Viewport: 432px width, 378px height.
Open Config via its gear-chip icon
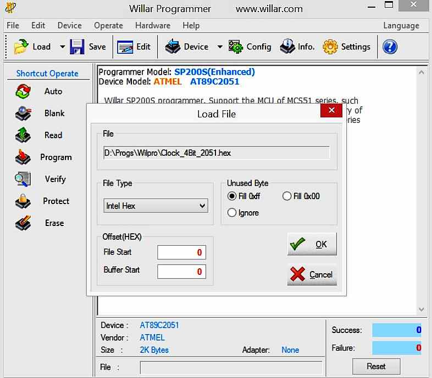point(236,47)
